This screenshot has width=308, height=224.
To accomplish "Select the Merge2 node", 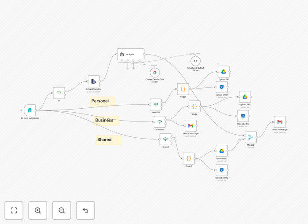I will point(251,137).
